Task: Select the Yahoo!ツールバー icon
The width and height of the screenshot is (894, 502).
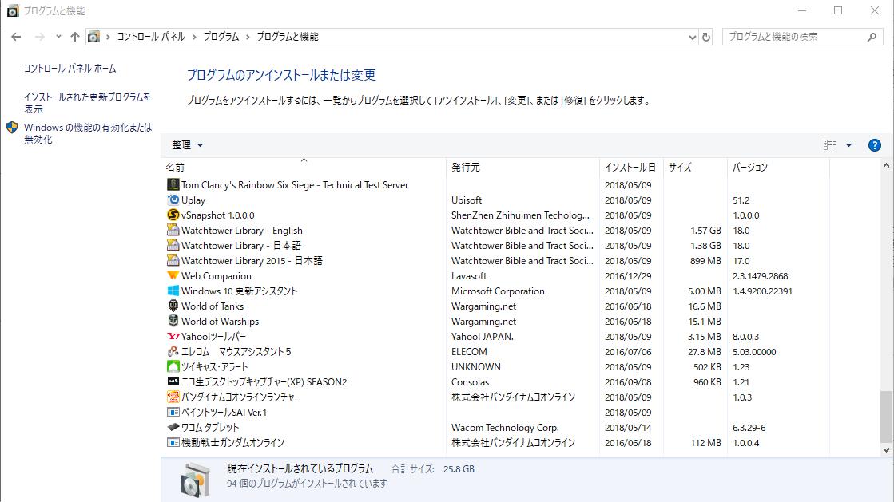Action: click(173, 337)
